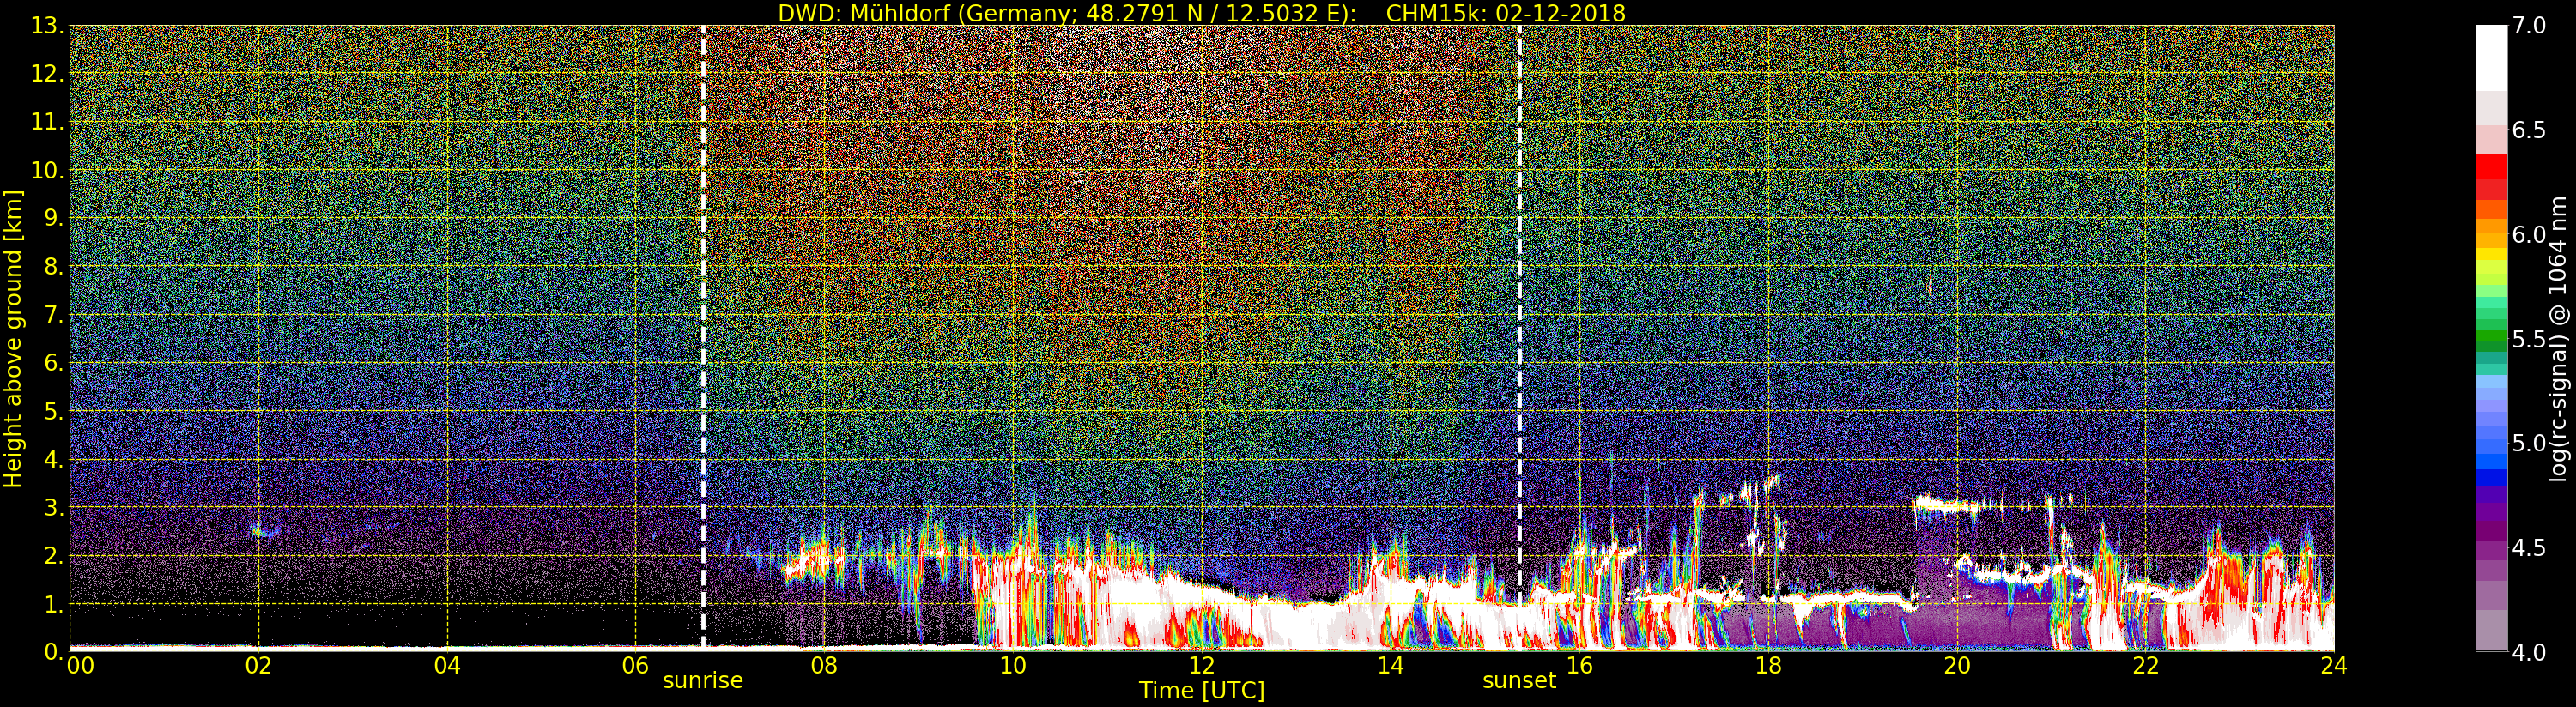This screenshot has height=707, width=2576.
Task: Click the y-axis tick label '7.'
Action: coord(53,315)
